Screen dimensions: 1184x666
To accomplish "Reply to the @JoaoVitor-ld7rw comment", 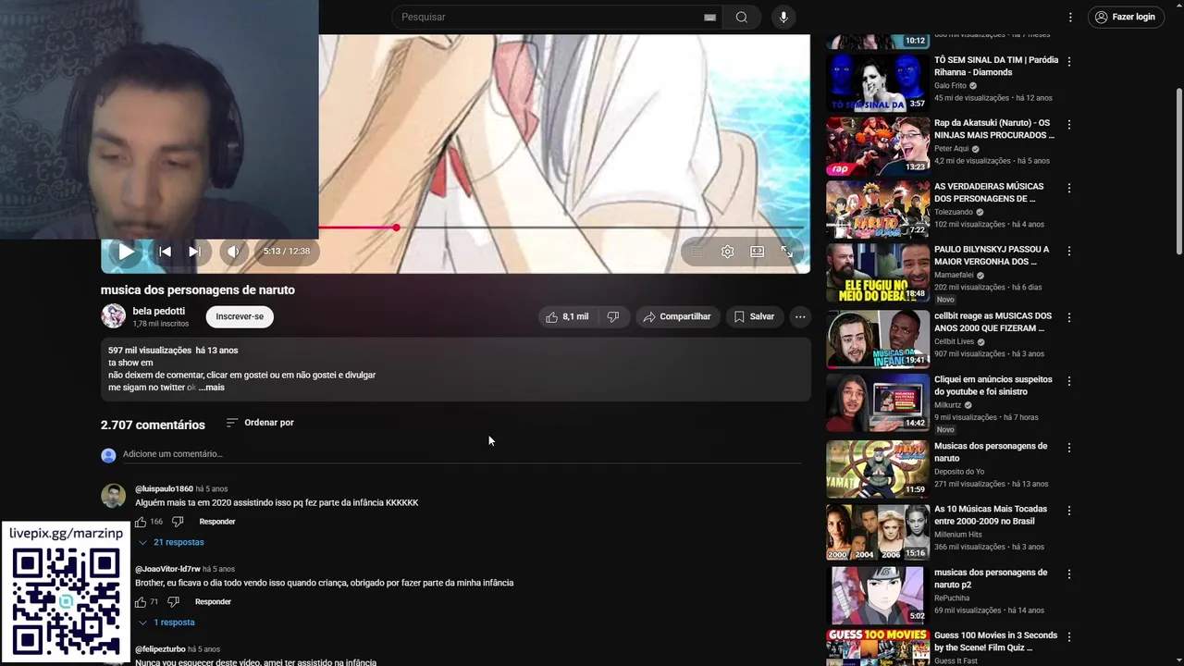I will click(x=213, y=602).
